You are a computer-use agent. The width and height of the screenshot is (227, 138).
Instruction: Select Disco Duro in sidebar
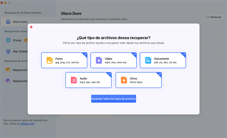(14, 22)
